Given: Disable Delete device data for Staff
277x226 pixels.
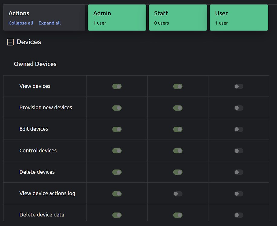Looking at the screenshot, I should 178,215.
